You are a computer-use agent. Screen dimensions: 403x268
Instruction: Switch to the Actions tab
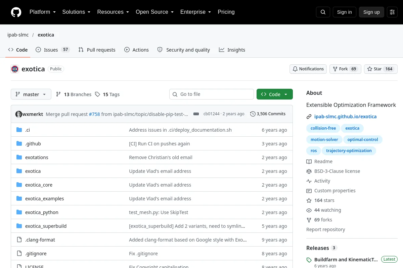click(137, 50)
